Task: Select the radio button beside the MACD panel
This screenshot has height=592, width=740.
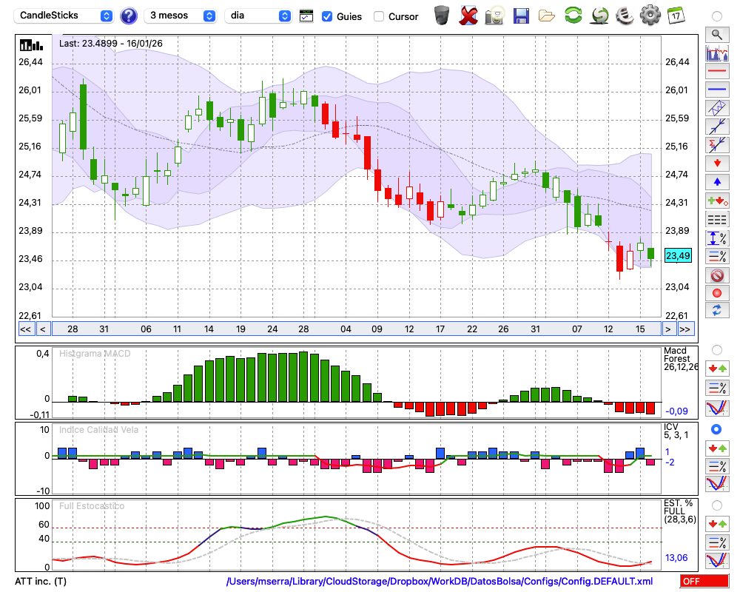Action: tap(716, 349)
